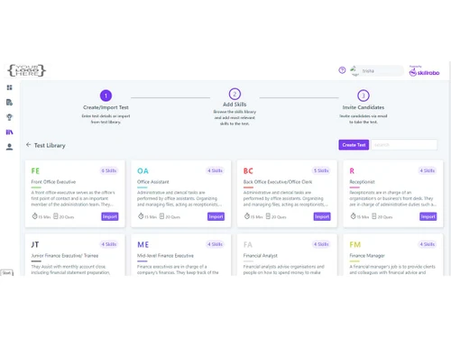Click timer icon on Office Assistant card
The height and width of the screenshot is (338, 451).
pos(141,216)
